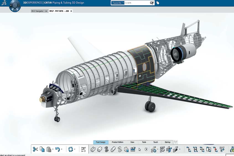This screenshot has height=156, width=234.
Task: Click the table grid icon in toolbar
Action: [133, 149]
